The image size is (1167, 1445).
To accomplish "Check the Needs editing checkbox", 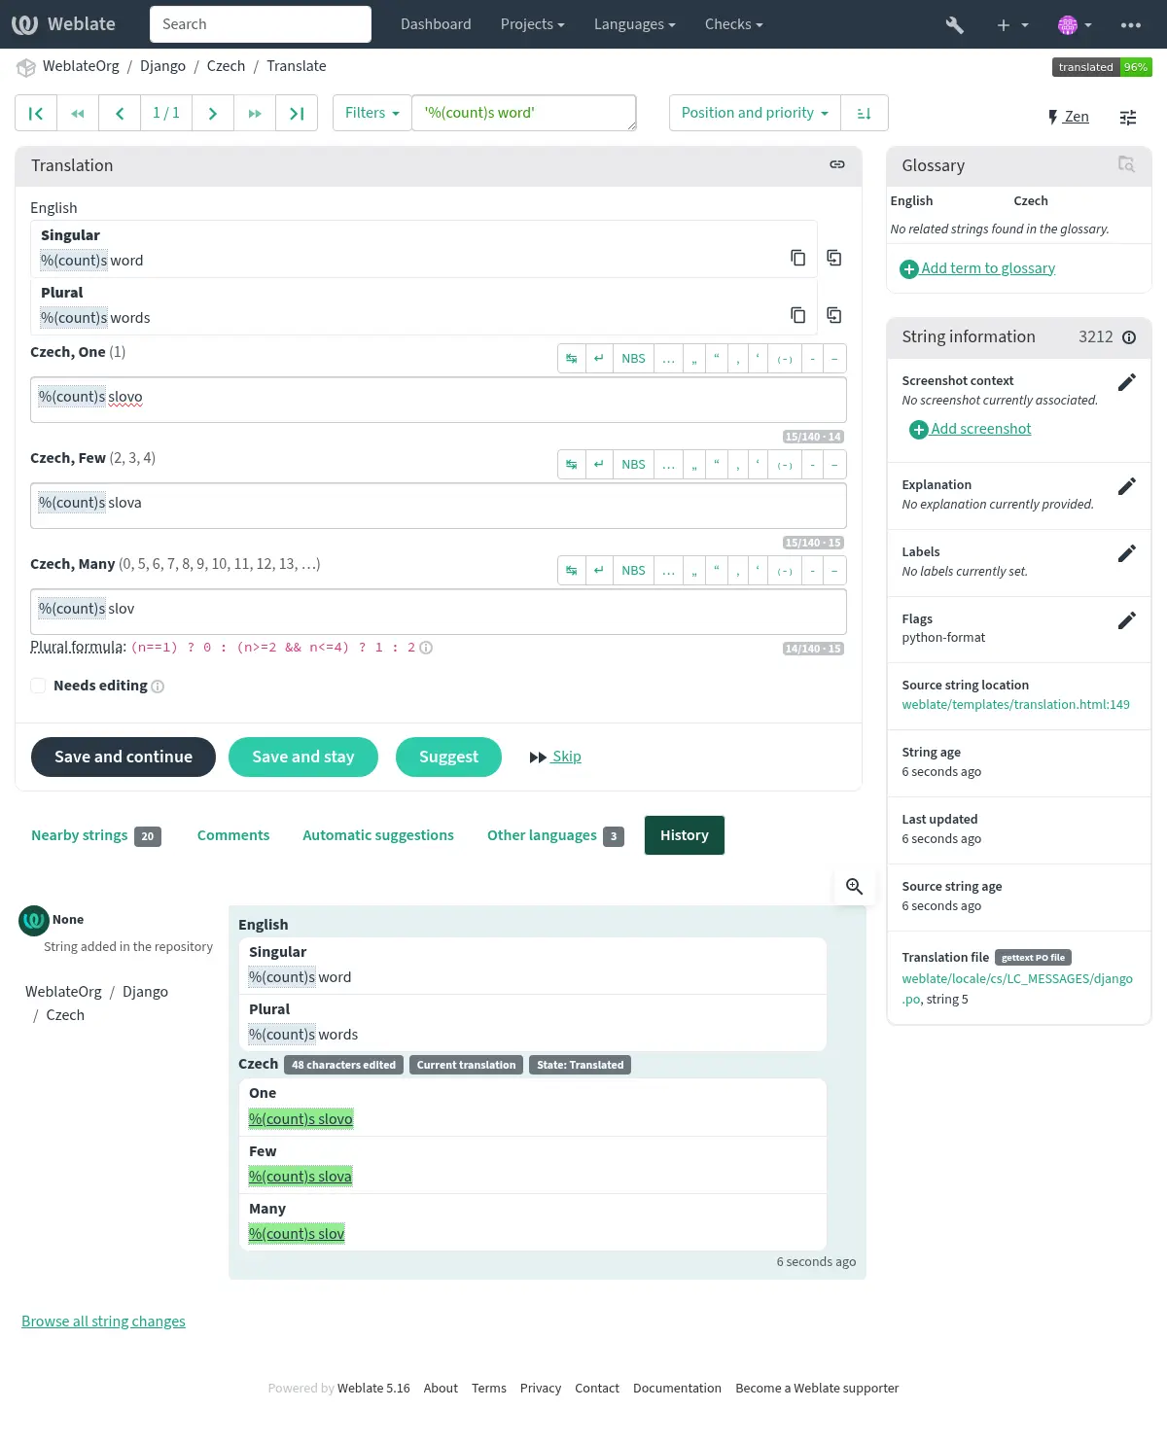I will (39, 686).
